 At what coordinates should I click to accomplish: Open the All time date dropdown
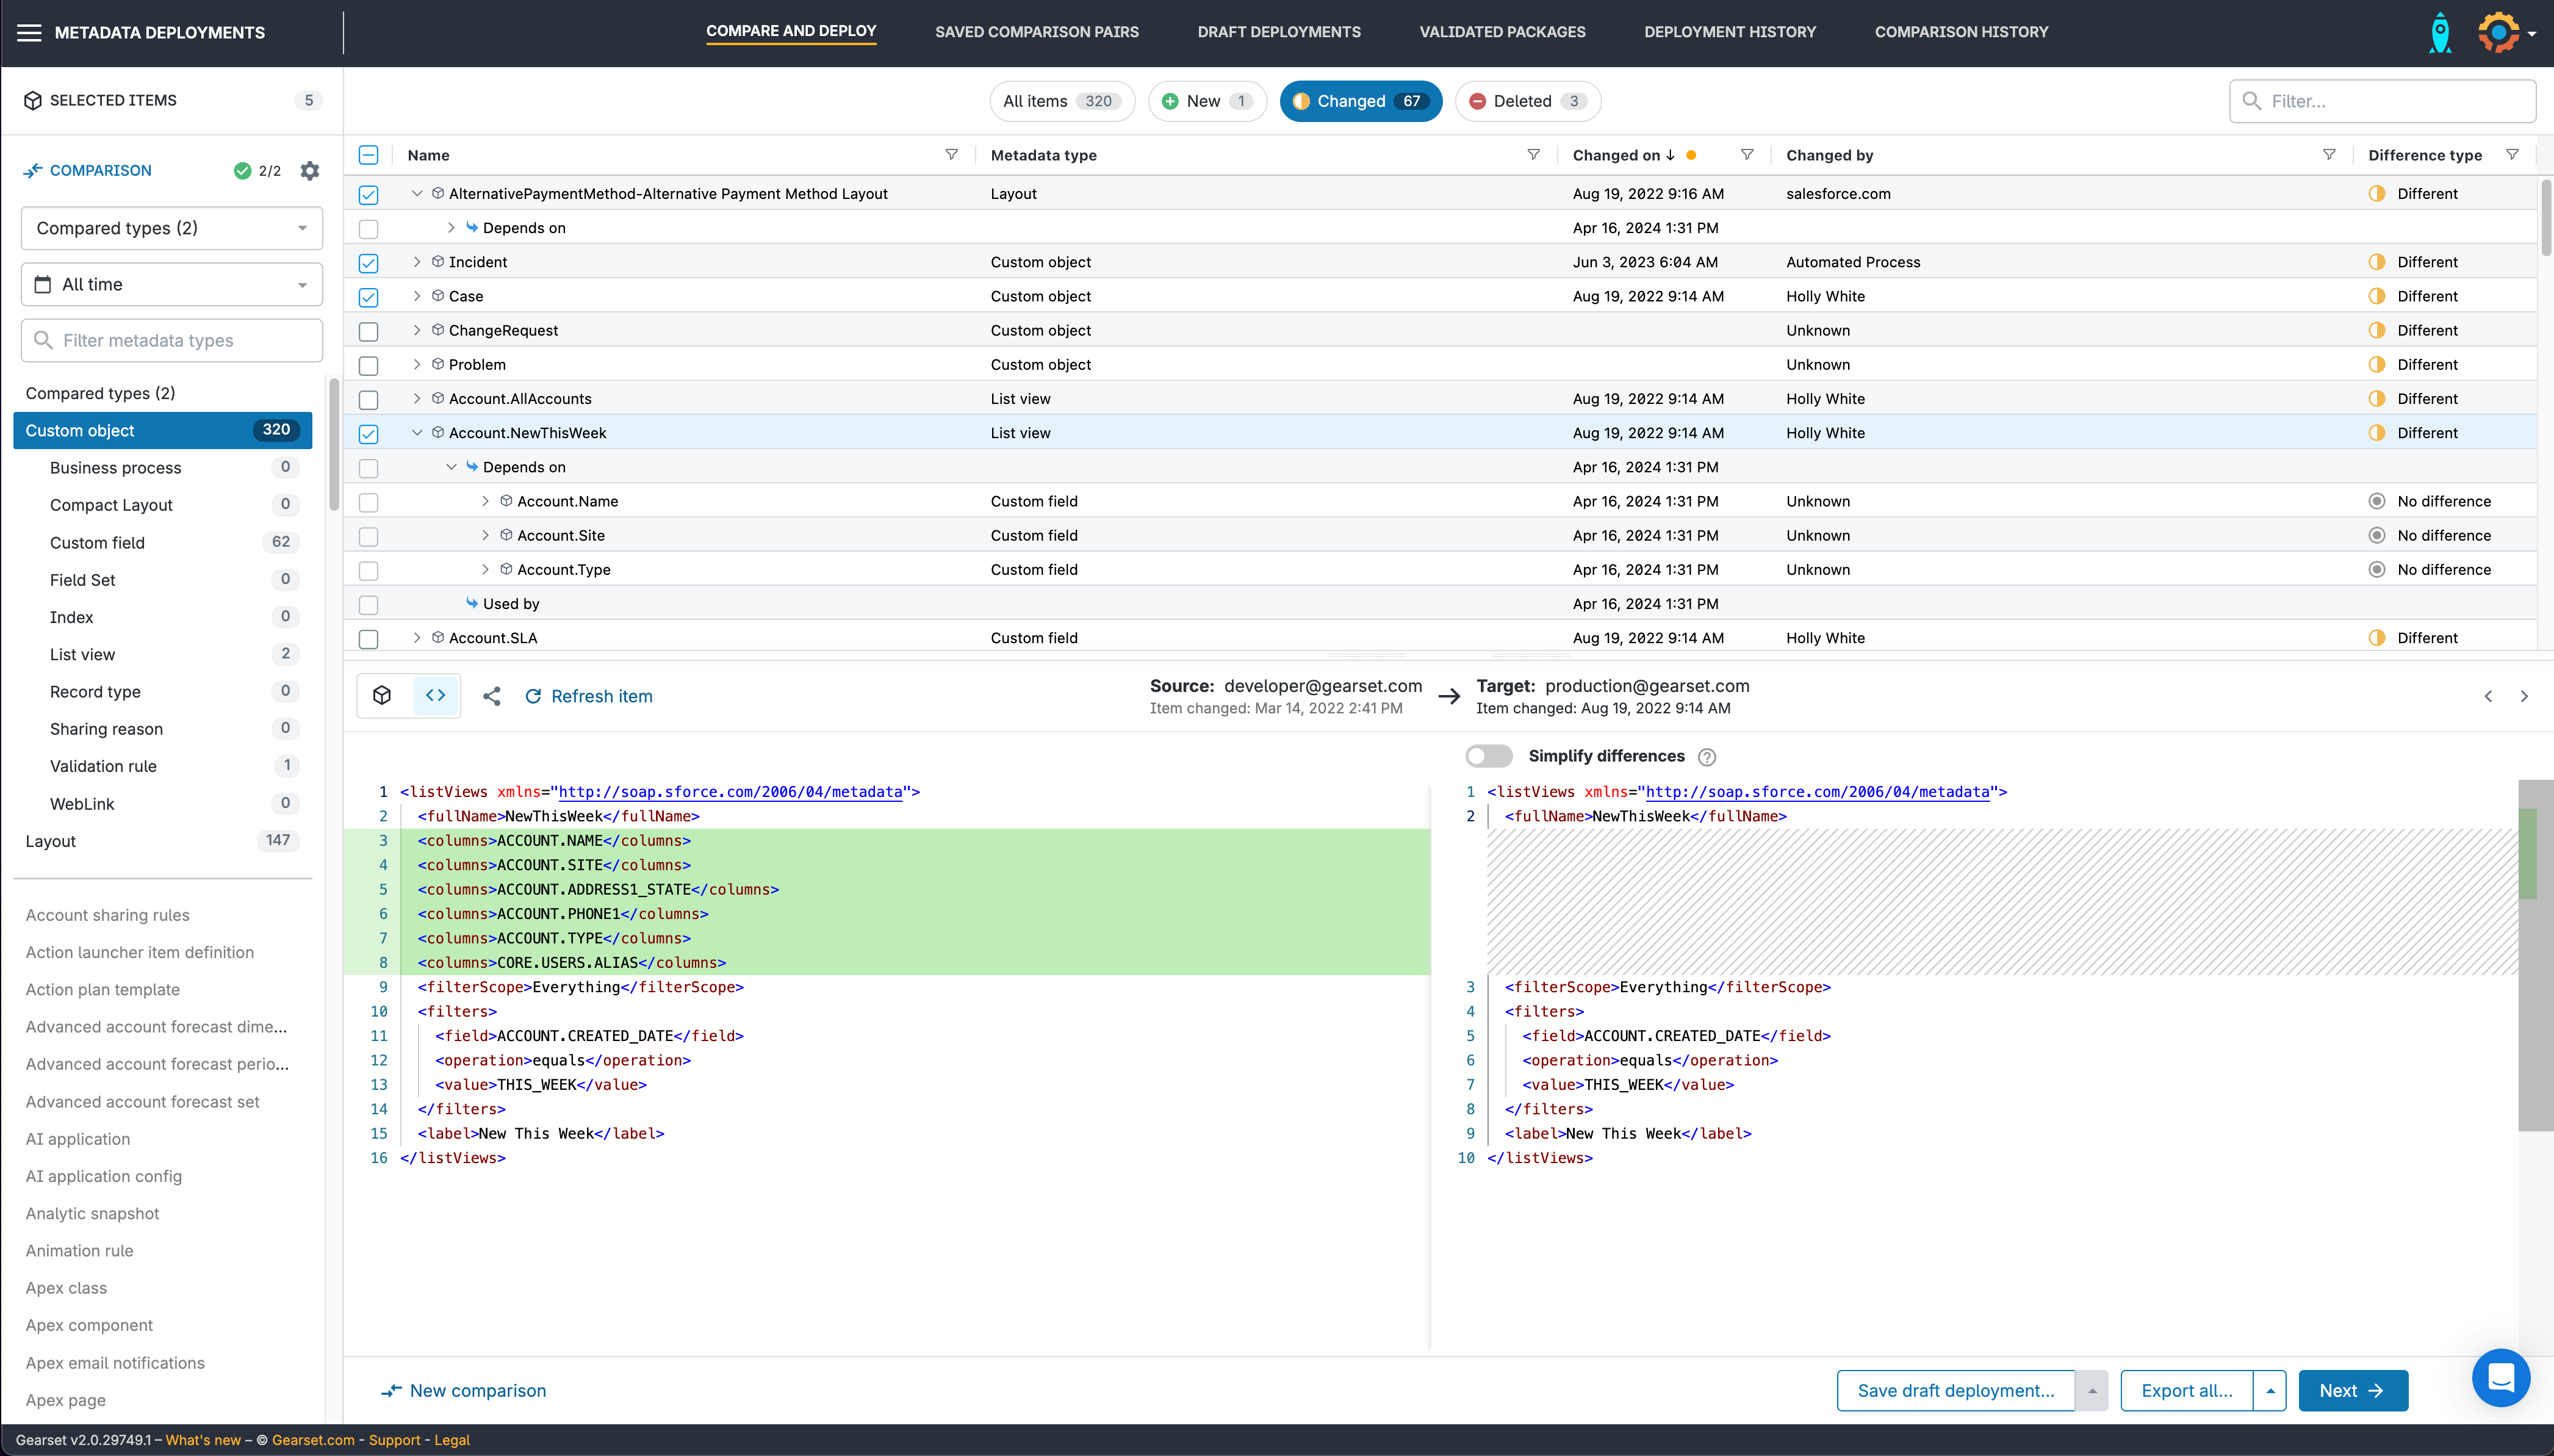171,285
